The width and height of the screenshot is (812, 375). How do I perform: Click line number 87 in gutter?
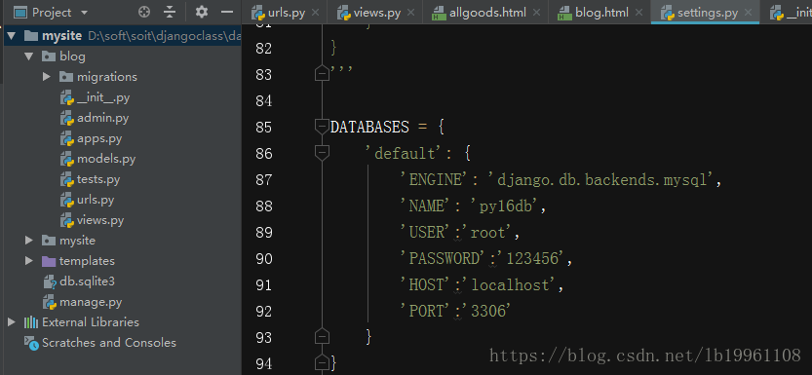tap(264, 180)
